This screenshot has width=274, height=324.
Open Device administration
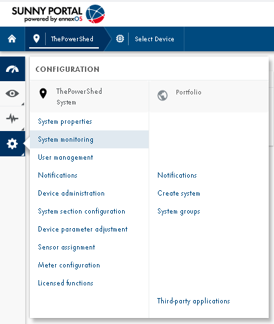pyautogui.click(x=71, y=193)
